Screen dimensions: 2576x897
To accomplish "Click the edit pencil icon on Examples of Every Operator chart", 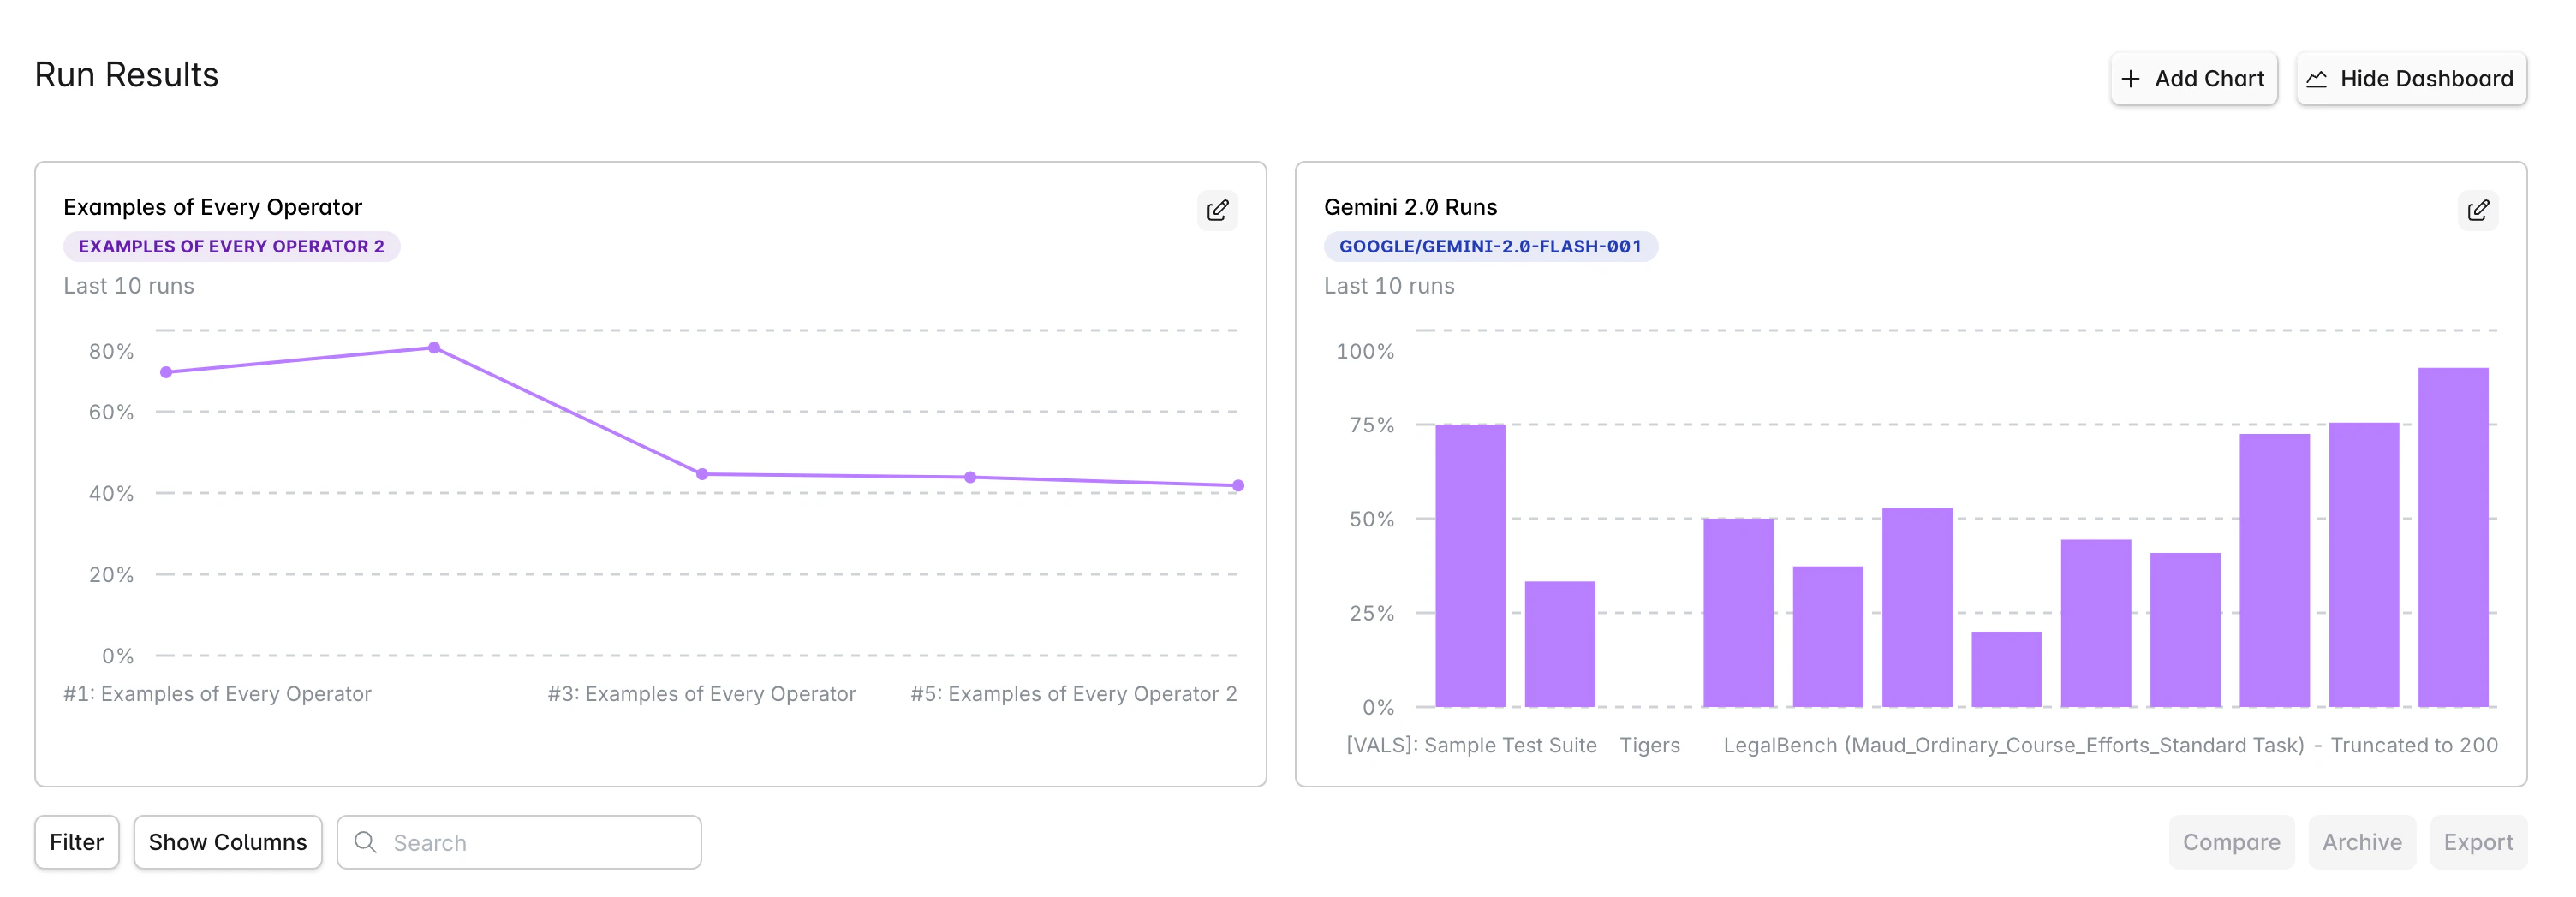I will coord(1218,210).
